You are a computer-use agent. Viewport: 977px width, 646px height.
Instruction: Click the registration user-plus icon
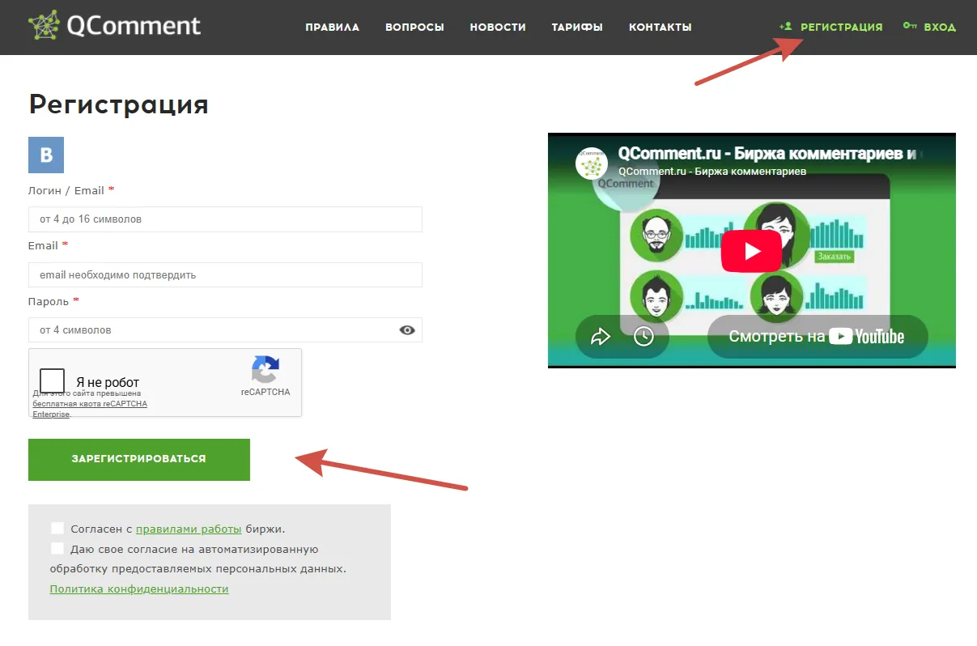[785, 27]
